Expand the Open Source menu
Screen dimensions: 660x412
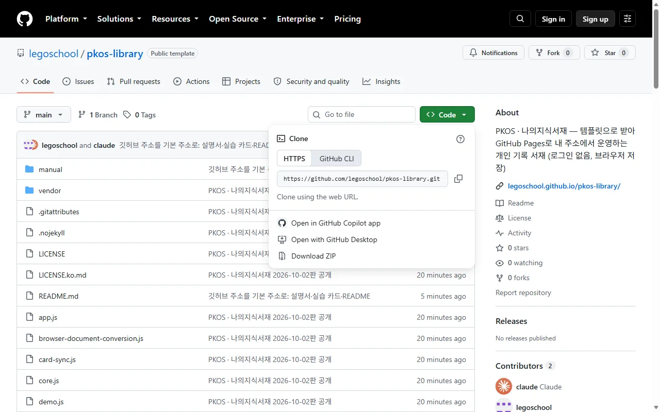[238, 19]
